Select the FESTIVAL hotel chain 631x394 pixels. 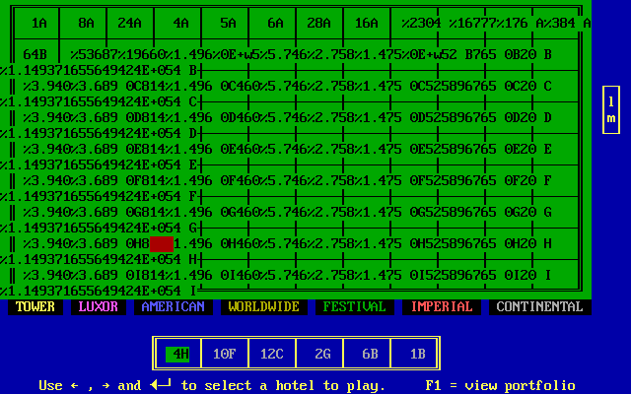point(351,307)
